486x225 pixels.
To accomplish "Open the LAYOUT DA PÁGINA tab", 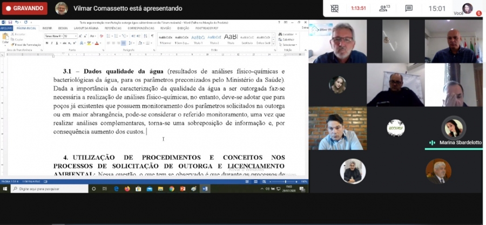I will pos(86,28).
